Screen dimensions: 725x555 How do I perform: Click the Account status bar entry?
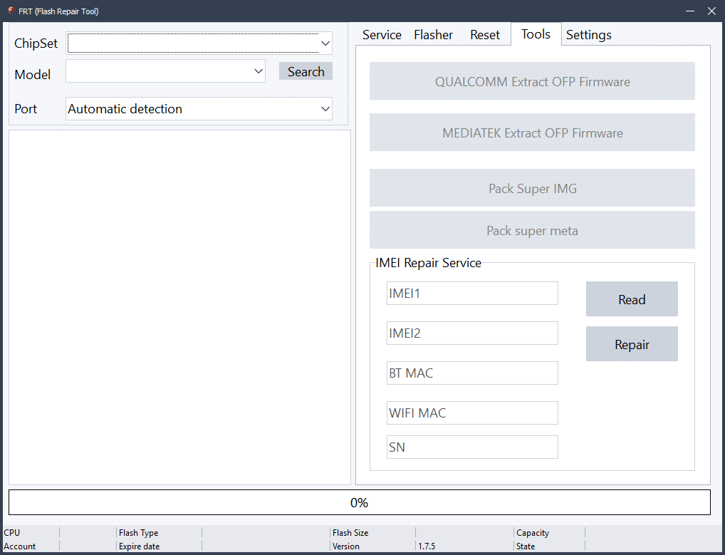tap(19, 546)
